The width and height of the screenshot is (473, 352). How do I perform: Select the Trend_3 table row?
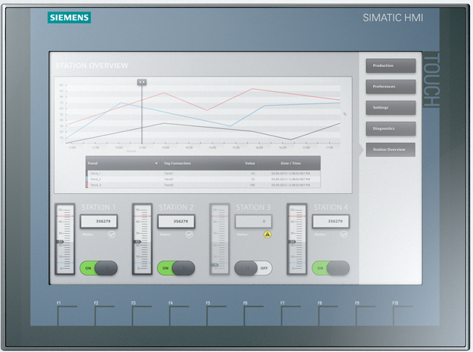(x=203, y=185)
